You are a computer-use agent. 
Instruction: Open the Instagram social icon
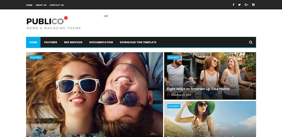253,5
